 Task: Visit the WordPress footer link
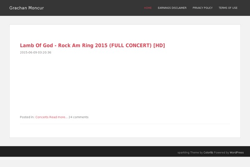pos(237,152)
